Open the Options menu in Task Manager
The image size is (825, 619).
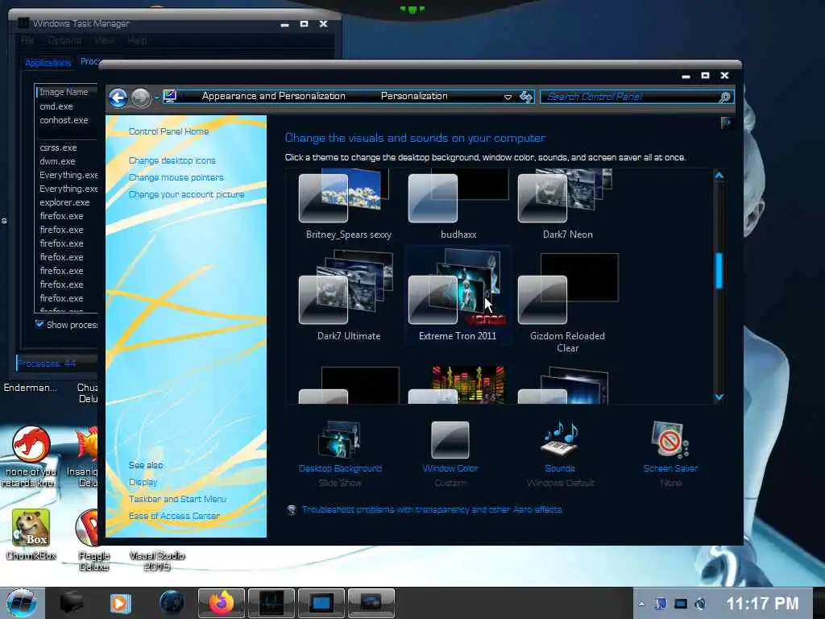click(64, 40)
